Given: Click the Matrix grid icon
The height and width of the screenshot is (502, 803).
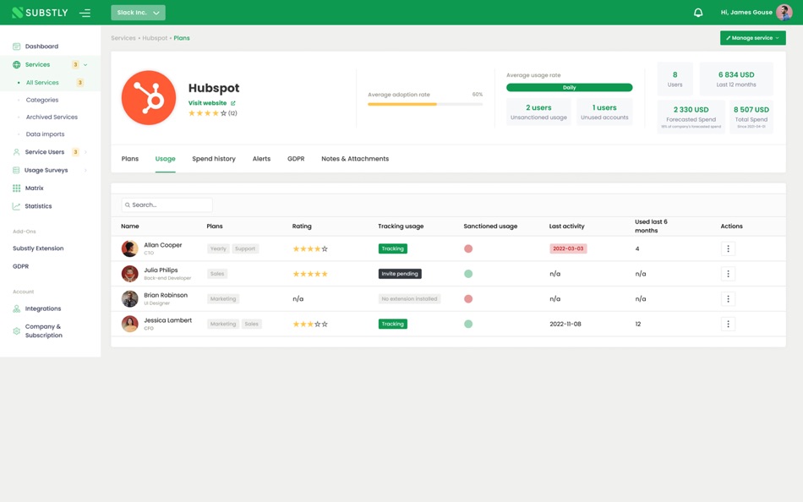Looking at the screenshot, I should [x=16, y=188].
